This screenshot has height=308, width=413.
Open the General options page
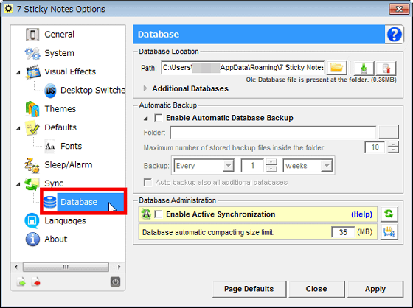coord(59,35)
